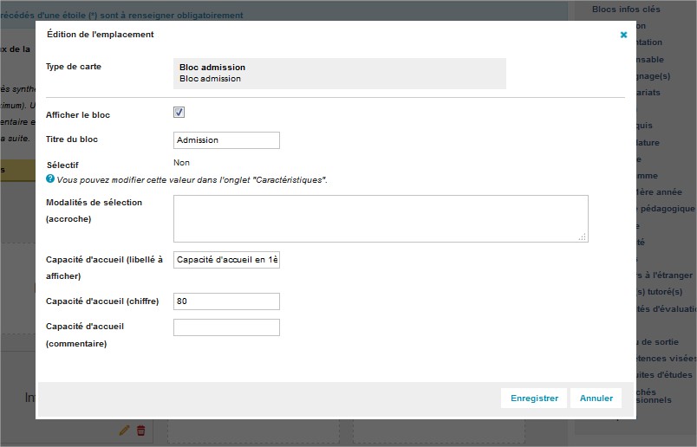
Task: Focus the Titre du bloc field
Action: pyautogui.click(x=226, y=140)
